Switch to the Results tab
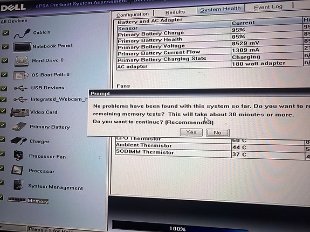The height and width of the screenshot is (232, 310). [x=175, y=12]
